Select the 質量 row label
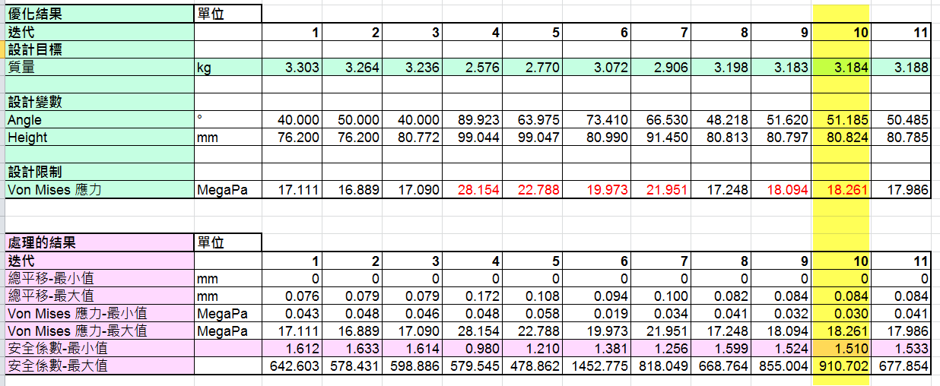This screenshot has width=940, height=386. tap(97, 67)
